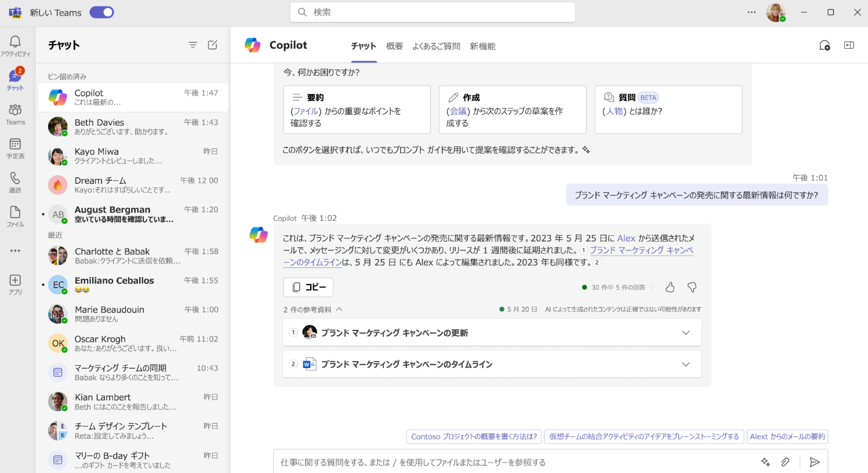Select the チャット tab in Copilot header
Image resolution: width=868 pixels, height=473 pixels.
(364, 46)
